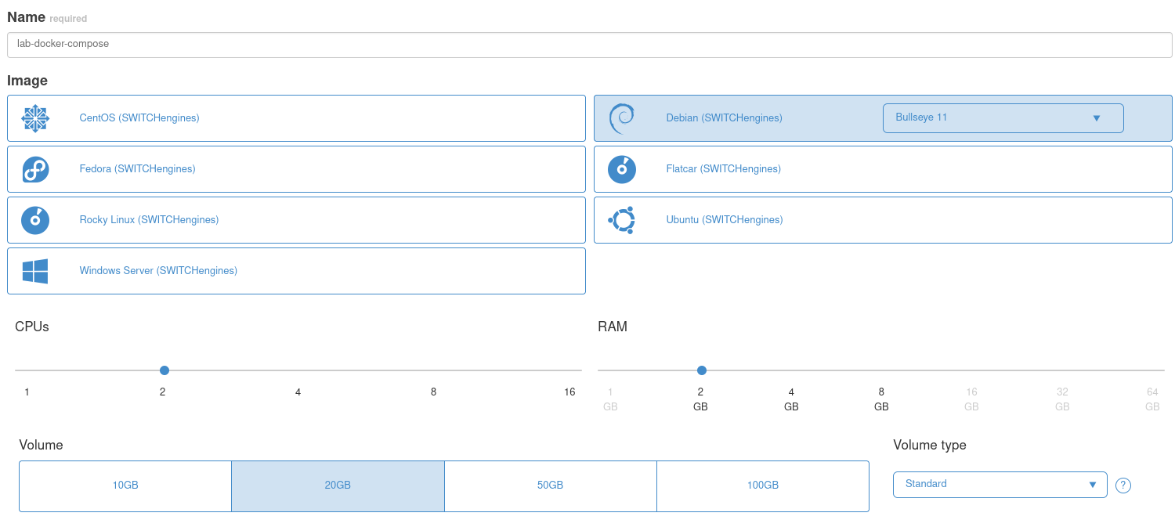Set CPUs slider to 4
This screenshot has width=1175, height=520.
[298, 370]
